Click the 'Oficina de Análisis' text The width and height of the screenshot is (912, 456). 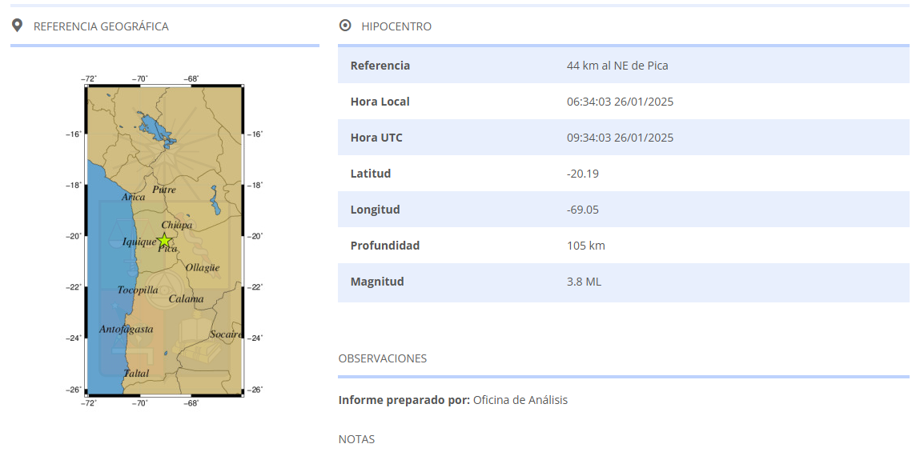(520, 400)
